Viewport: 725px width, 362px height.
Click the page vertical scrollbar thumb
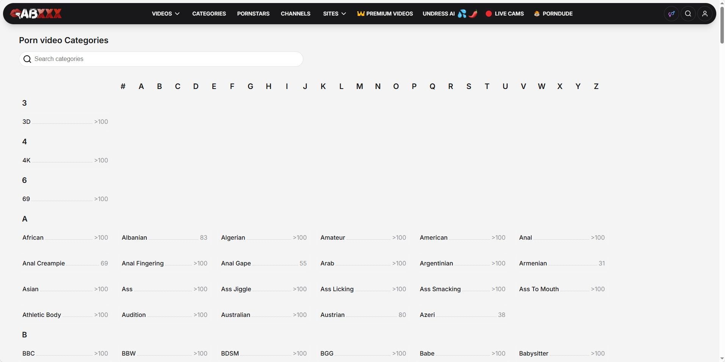tap(722, 25)
